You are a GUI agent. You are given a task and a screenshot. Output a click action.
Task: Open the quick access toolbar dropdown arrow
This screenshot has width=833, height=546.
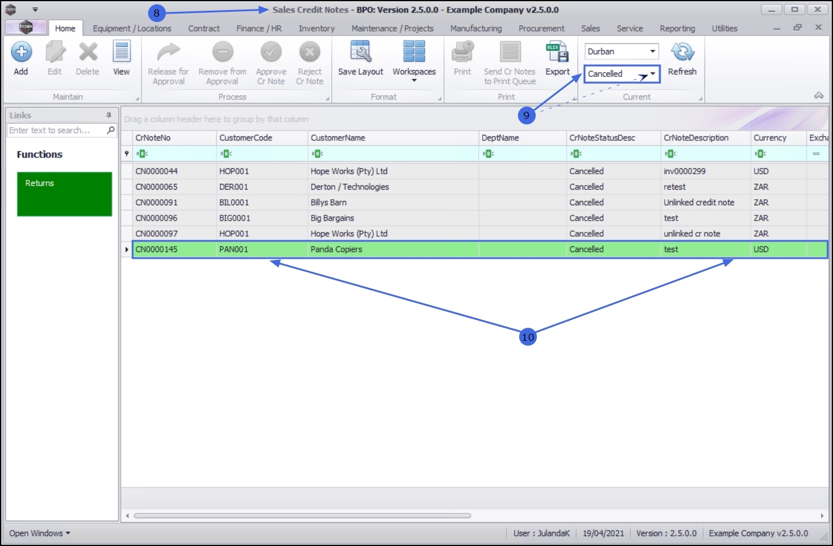pyautogui.click(x=35, y=10)
